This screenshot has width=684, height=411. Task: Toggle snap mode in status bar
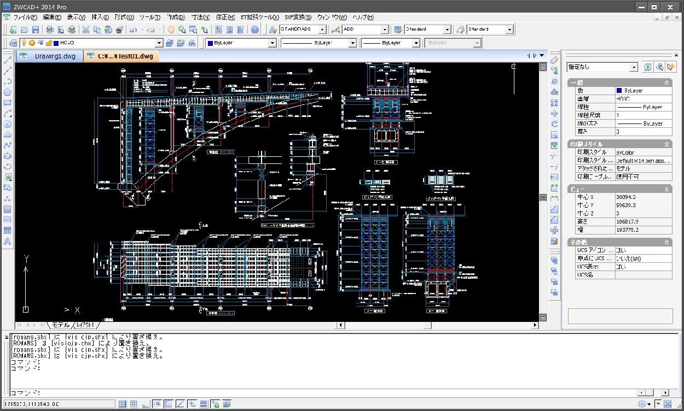123,404
